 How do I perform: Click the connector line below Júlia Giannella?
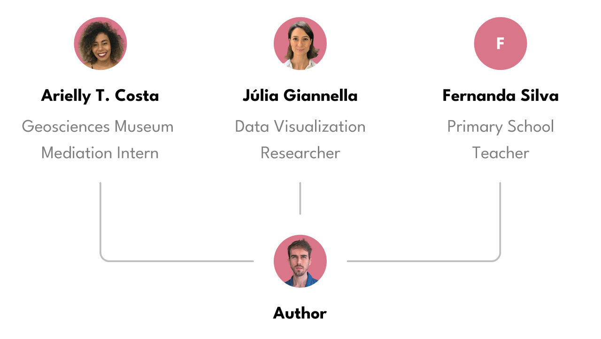tap(300, 198)
